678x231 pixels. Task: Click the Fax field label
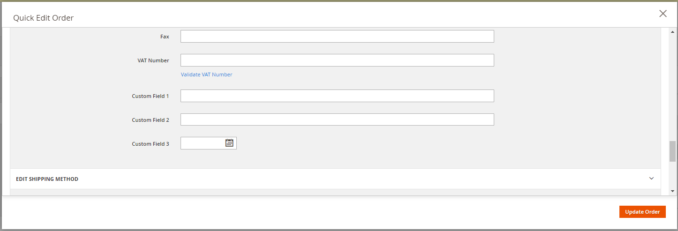coord(165,37)
